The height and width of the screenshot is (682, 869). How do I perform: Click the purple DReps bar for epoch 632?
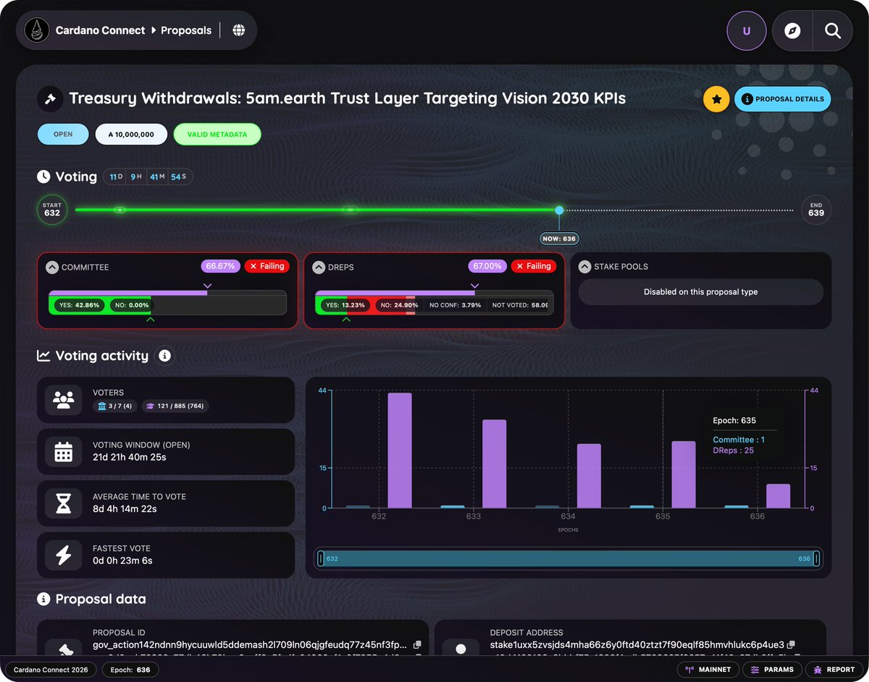click(x=400, y=451)
